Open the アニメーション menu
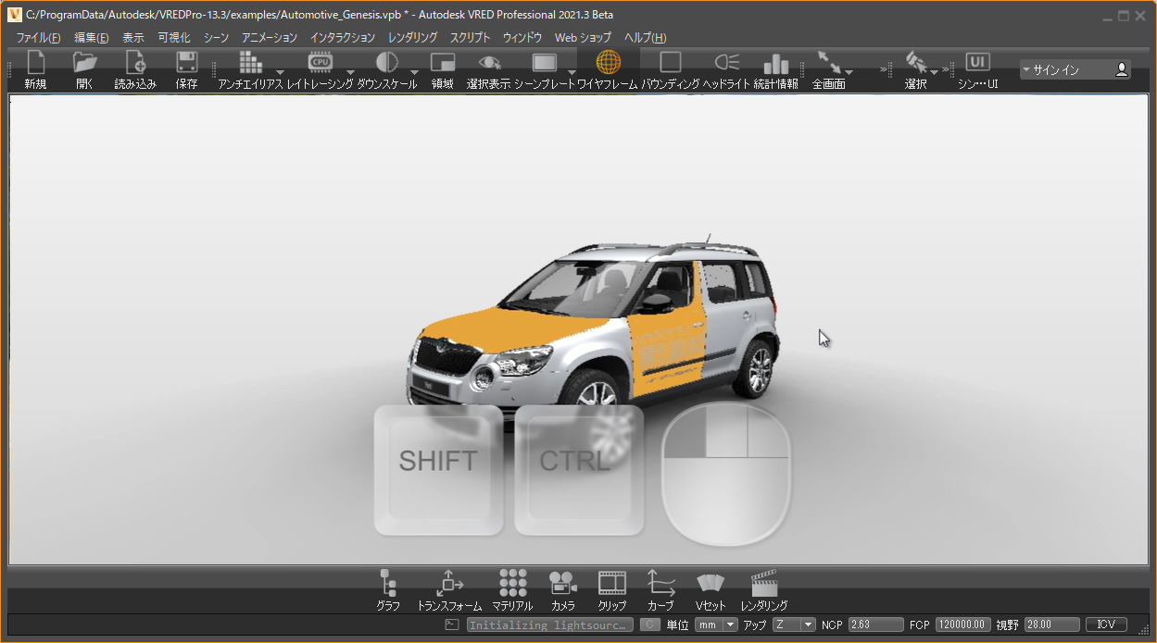Image resolution: width=1157 pixels, height=643 pixels. [270, 38]
